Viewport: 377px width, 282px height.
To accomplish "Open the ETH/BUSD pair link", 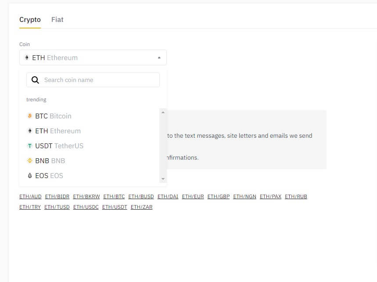I will point(141,196).
